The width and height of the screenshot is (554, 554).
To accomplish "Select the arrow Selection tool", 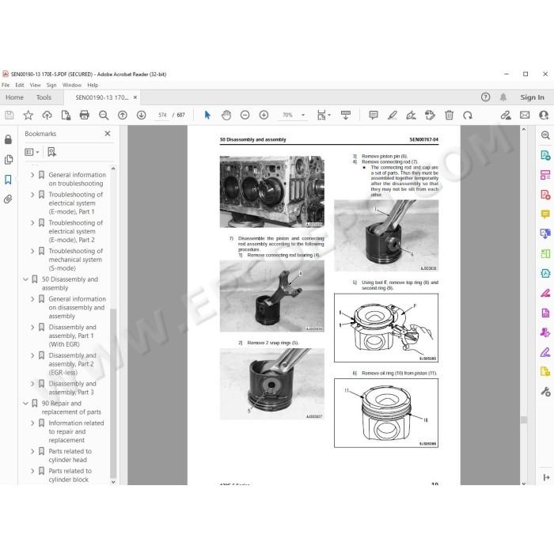I will (207, 116).
